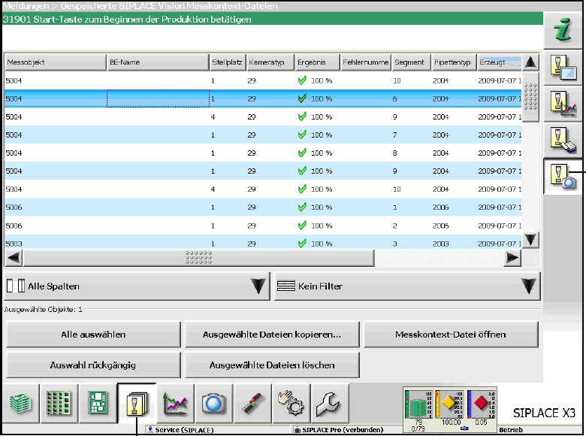Open the hand with gear icon
The width and height of the screenshot is (586, 436).
291,403
